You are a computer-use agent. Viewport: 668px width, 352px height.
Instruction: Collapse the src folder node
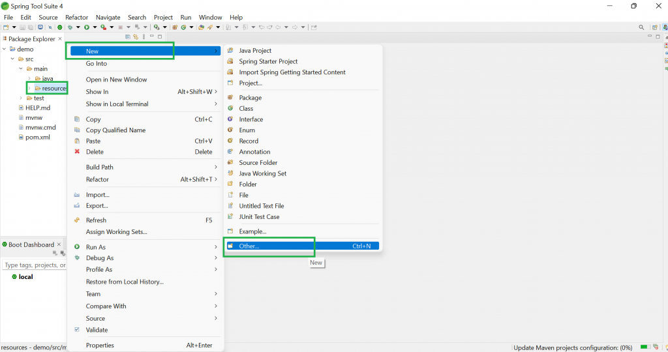pos(12,59)
